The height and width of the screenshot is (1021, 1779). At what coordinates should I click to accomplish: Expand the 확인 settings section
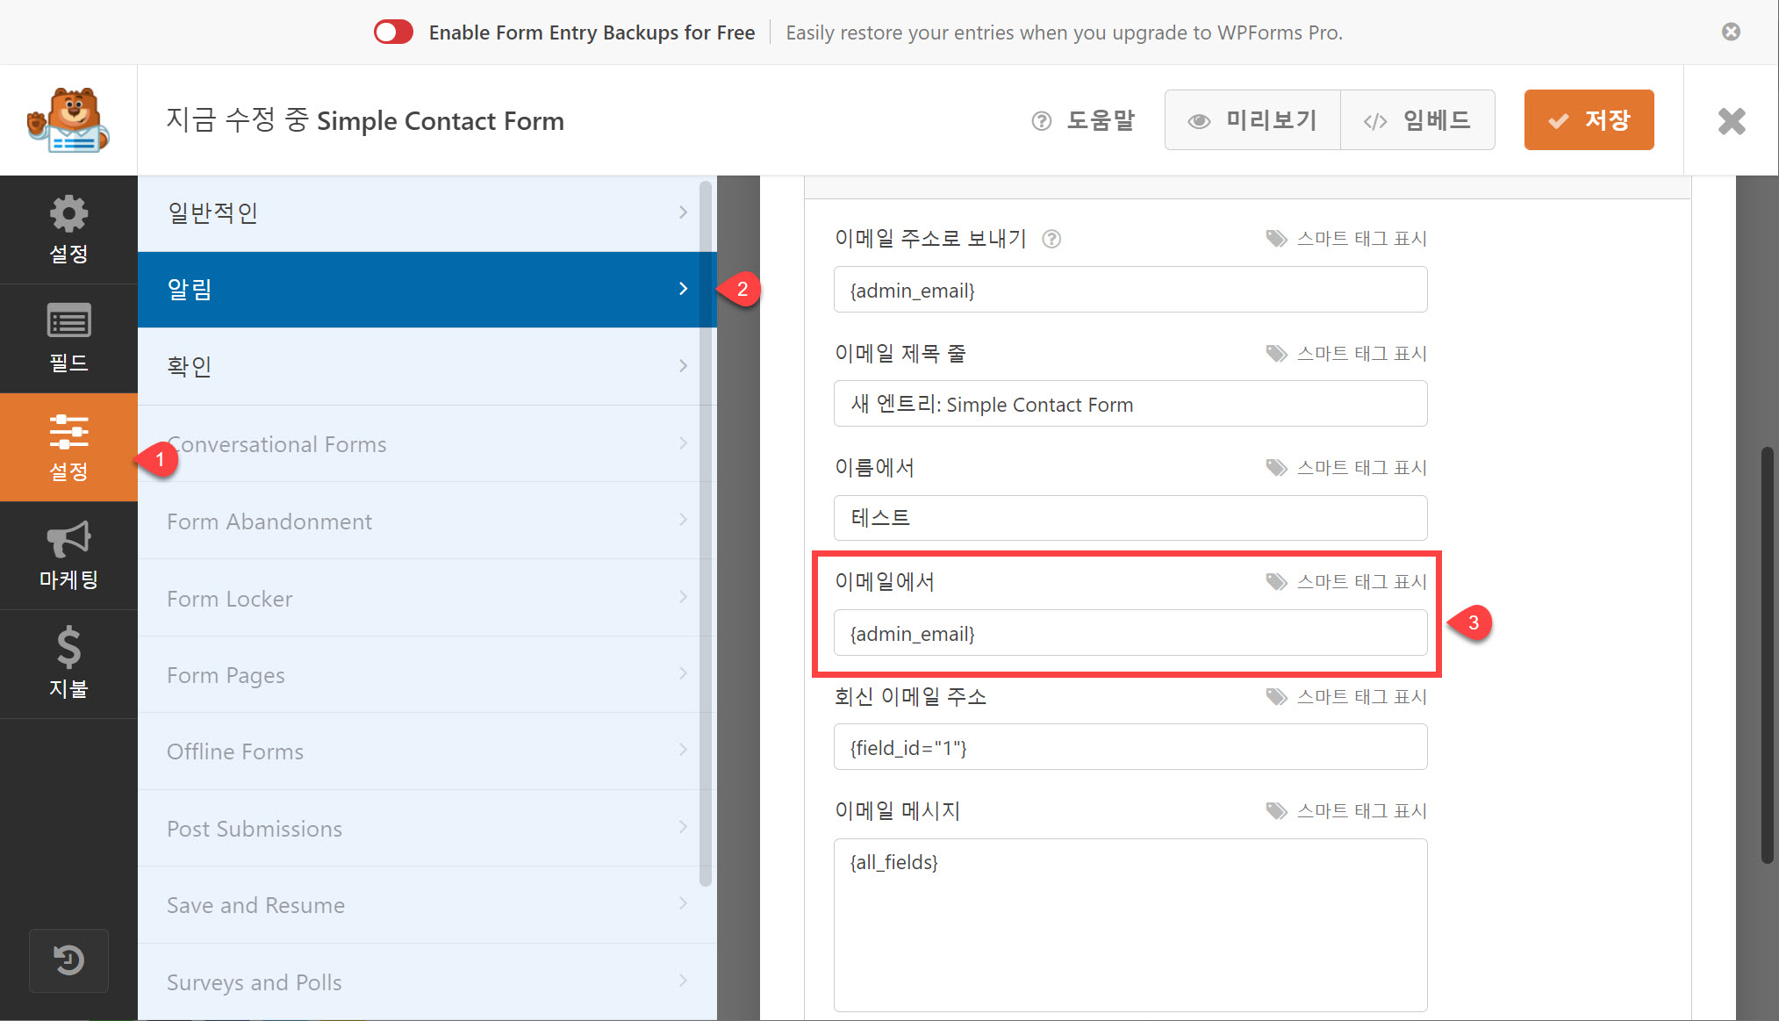[x=426, y=366]
